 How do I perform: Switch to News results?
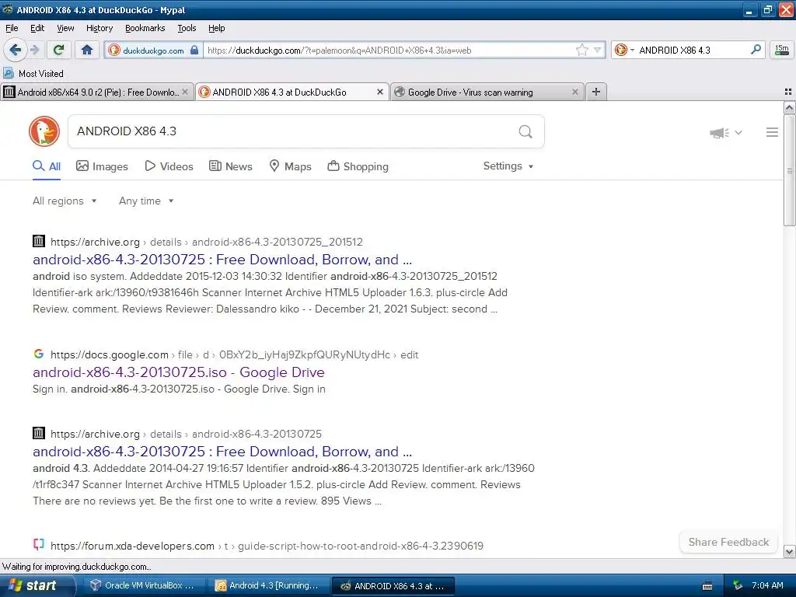[x=230, y=166]
